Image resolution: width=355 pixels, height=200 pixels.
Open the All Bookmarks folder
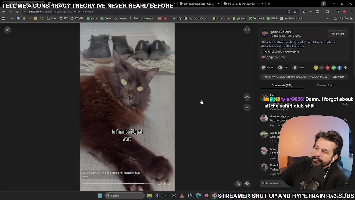click(x=343, y=19)
